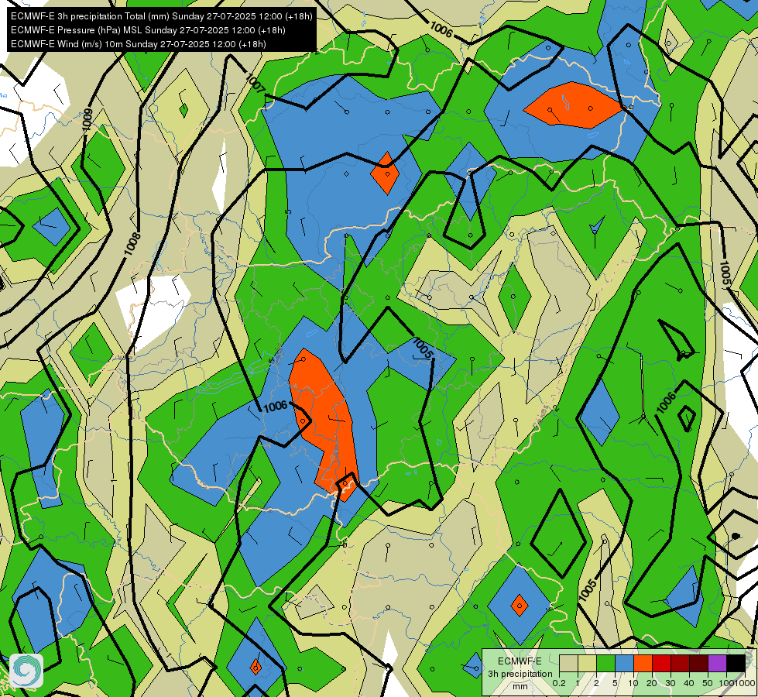Click the '3h precipitation' legend caption
758x697 pixels.
[x=520, y=674]
